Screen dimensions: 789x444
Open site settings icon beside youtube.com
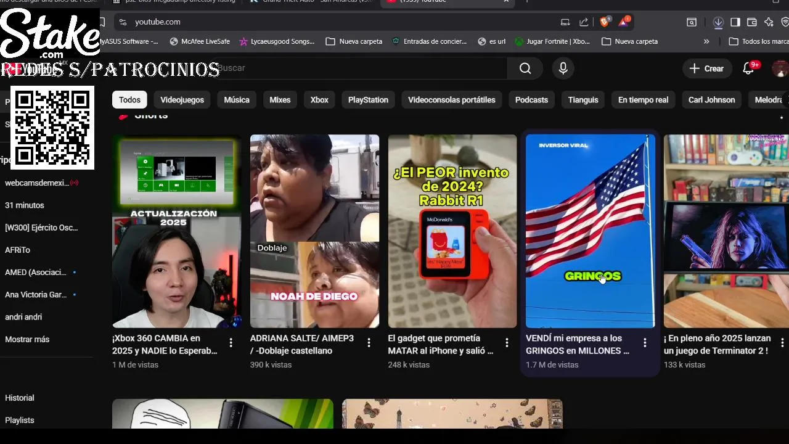point(123,22)
